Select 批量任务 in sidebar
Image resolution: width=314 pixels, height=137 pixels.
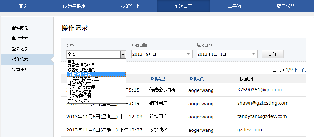pos(20,70)
